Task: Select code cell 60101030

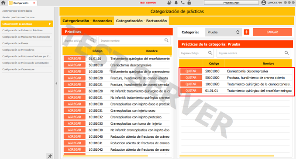Action: (x=96, y=130)
